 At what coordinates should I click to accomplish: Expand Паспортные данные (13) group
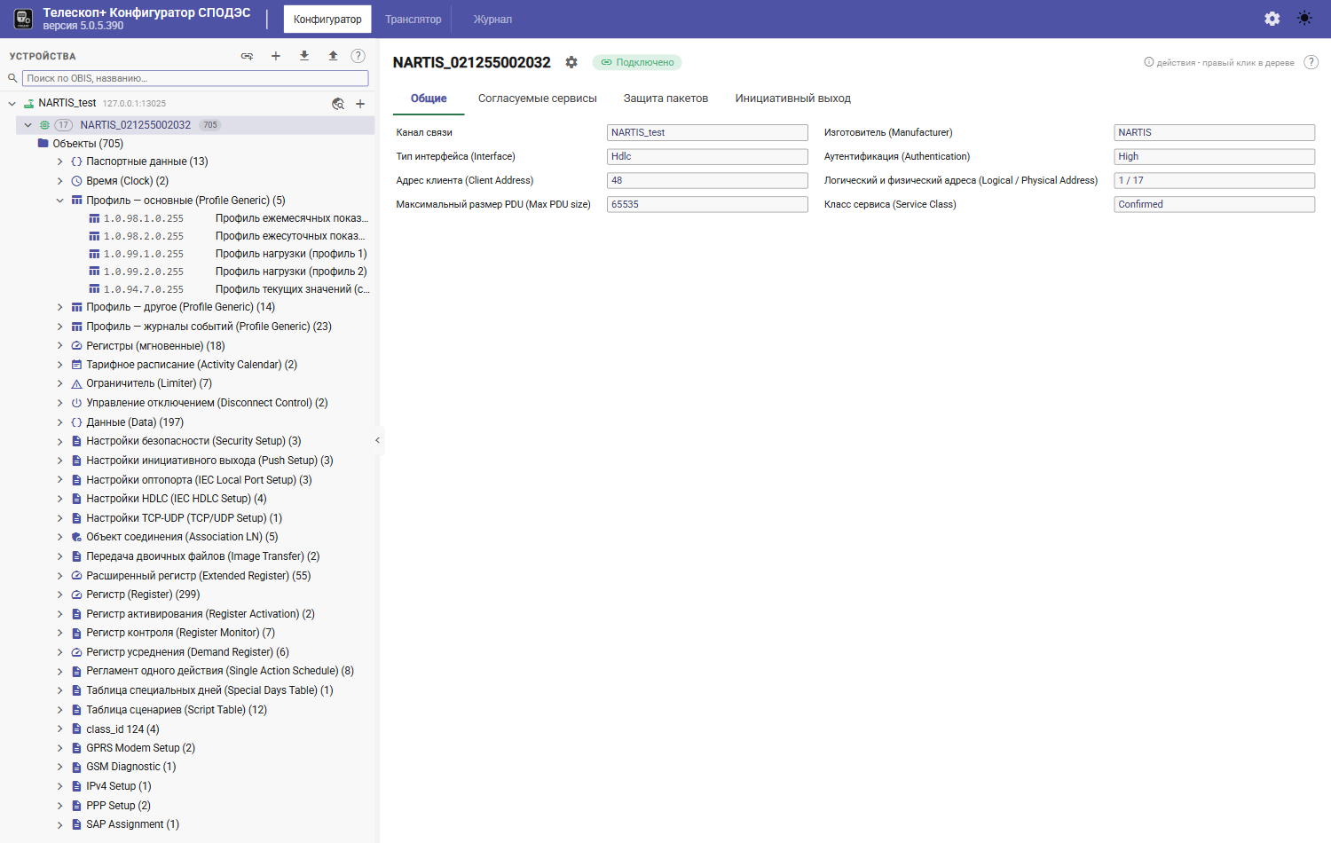click(60, 162)
